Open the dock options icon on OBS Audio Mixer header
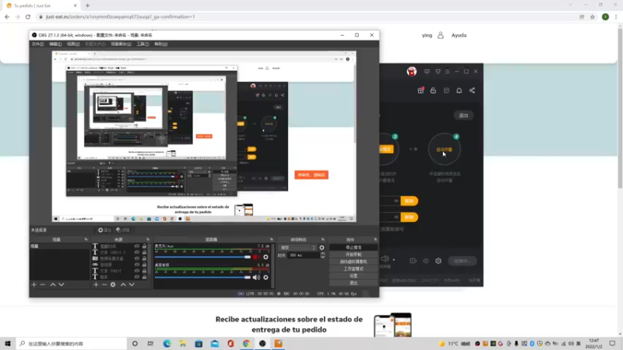623x350 pixels. [272, 240]
